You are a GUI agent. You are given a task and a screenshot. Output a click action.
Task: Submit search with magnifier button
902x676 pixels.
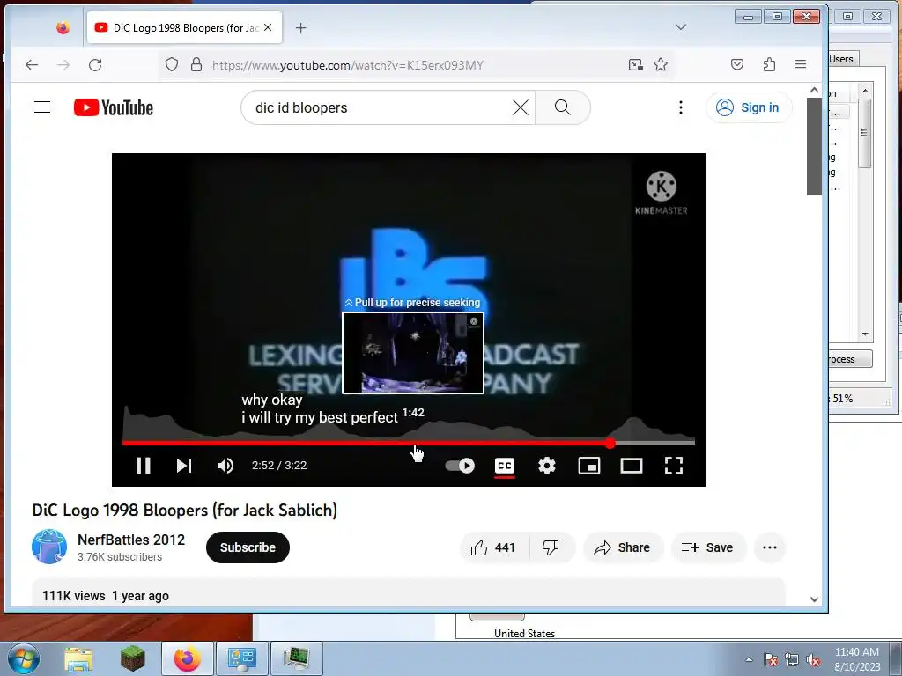[563, 107]
